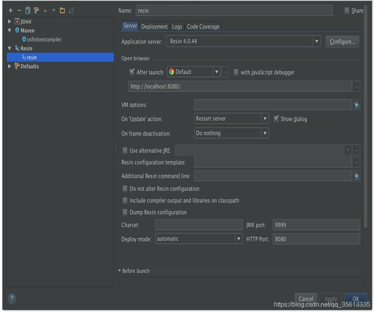Click the Configure... button
374x312 pixels.
[x=342, y=41]
